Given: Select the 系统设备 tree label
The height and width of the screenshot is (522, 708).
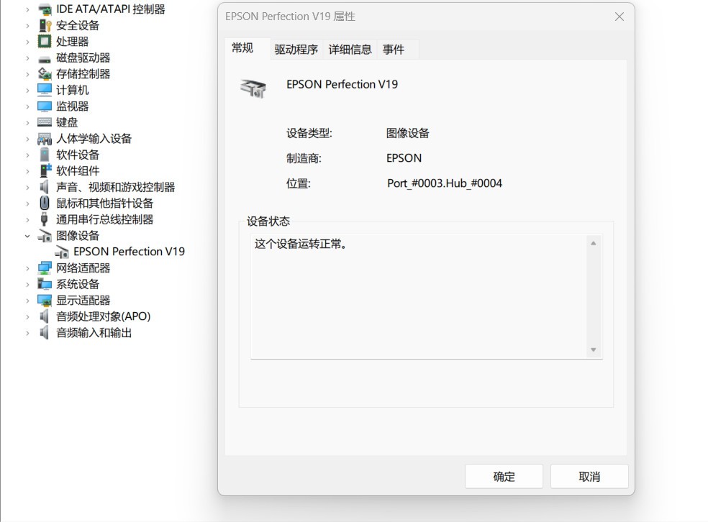Looking at the screenshot, I should [78, 284].
